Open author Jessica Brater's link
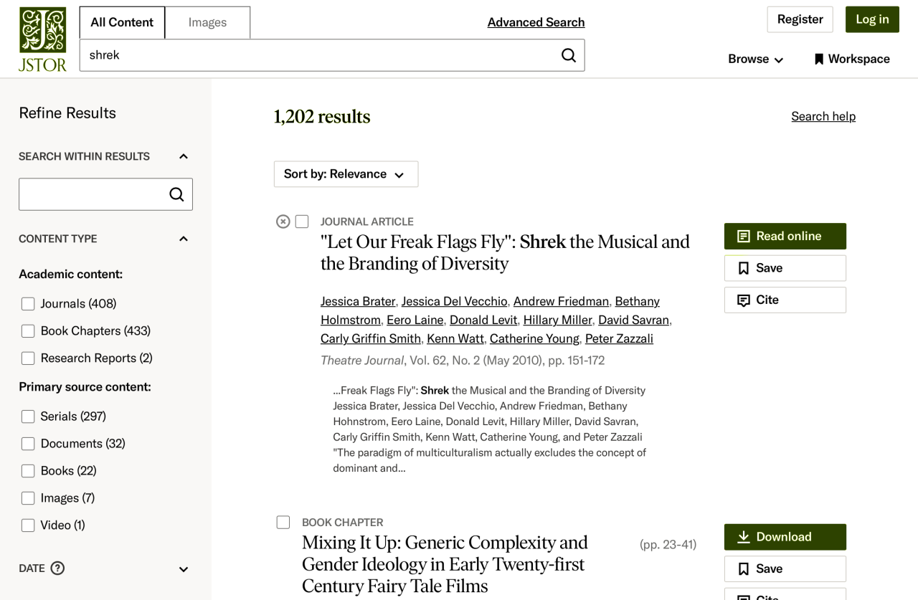918x600 pixels. [358, 301]
